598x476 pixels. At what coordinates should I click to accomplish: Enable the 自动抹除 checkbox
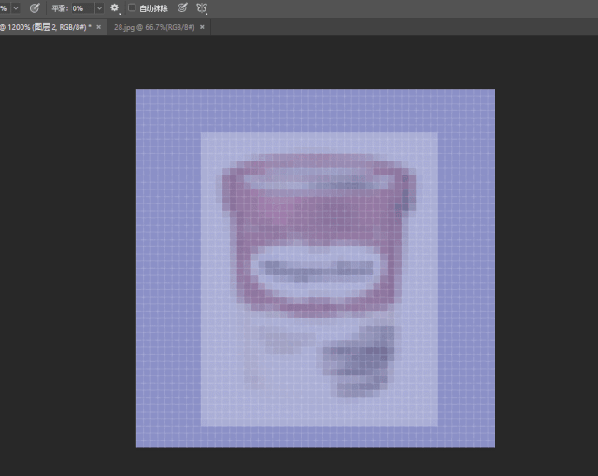pos(132,7)
